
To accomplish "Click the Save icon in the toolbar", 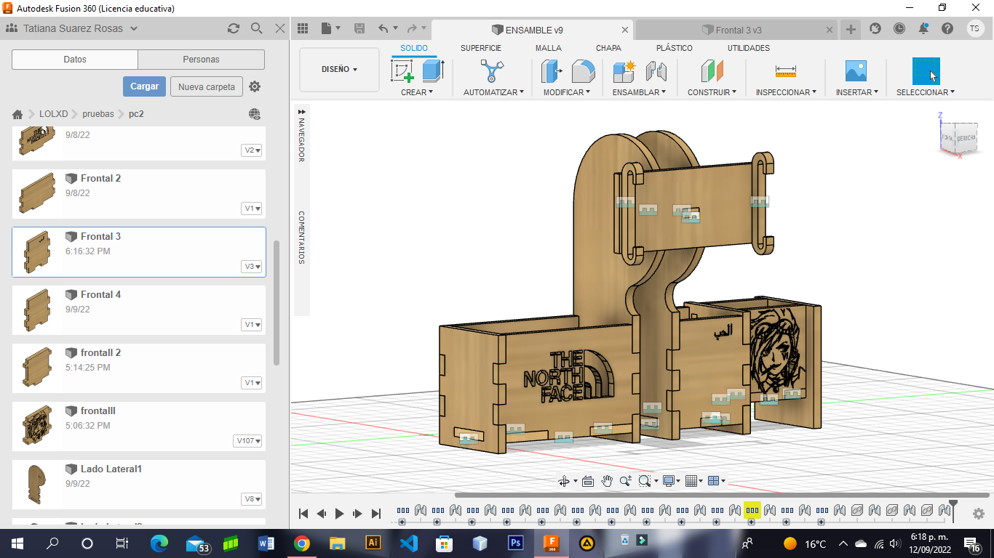I will coord(359,29).
